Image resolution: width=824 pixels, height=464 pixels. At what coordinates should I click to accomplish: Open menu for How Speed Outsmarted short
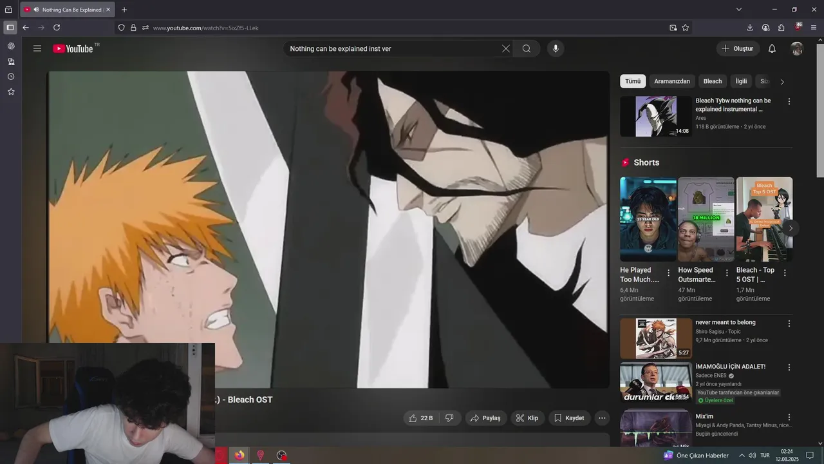(x=727, y=273)
